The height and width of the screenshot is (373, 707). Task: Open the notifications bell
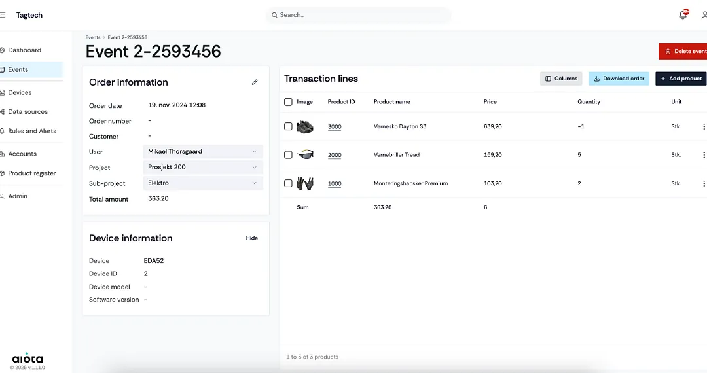pyautogui.click(x=683, y=15)
